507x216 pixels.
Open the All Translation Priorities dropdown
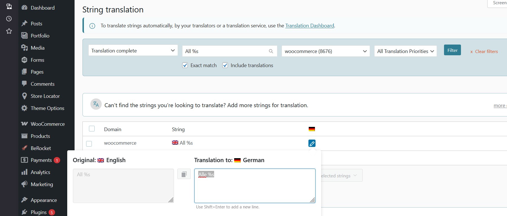click(x=406, y=51)
